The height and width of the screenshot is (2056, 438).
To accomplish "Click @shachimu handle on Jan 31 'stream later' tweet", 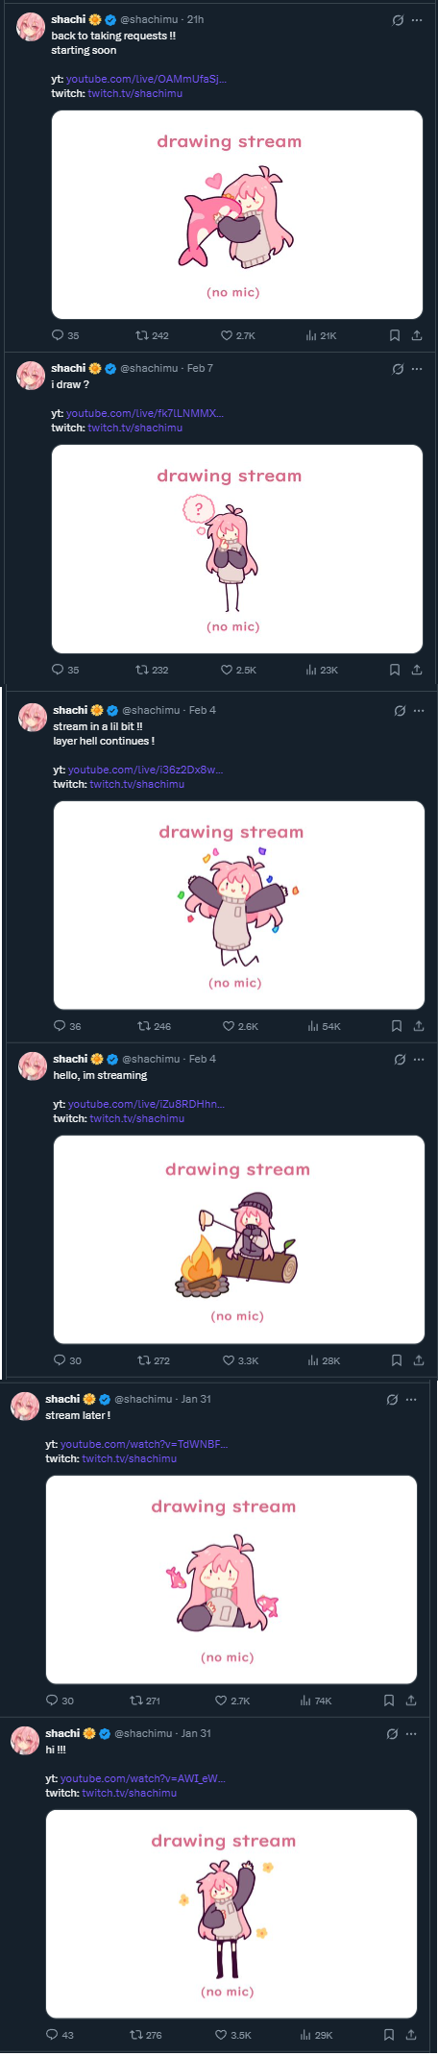I will [143, 1399].
